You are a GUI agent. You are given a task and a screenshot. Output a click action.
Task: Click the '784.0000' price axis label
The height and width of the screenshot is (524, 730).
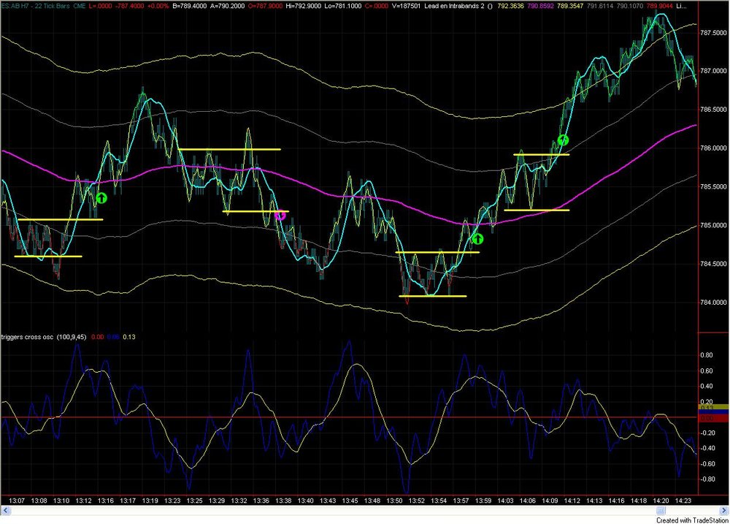712,303
